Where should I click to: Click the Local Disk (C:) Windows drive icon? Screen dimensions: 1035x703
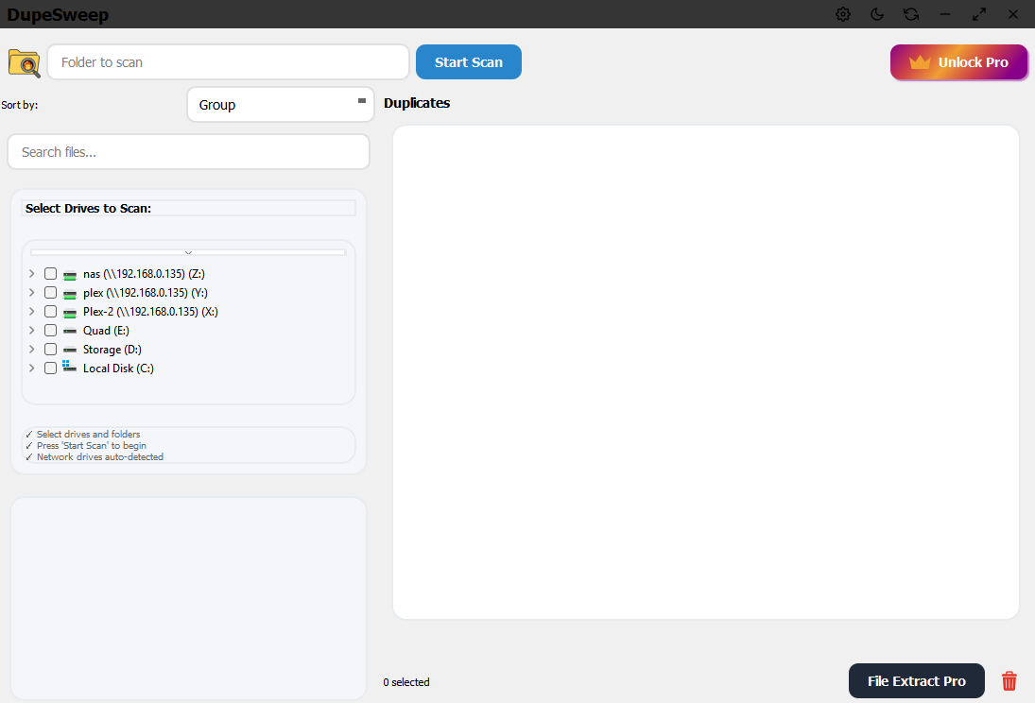click(69, 367)
